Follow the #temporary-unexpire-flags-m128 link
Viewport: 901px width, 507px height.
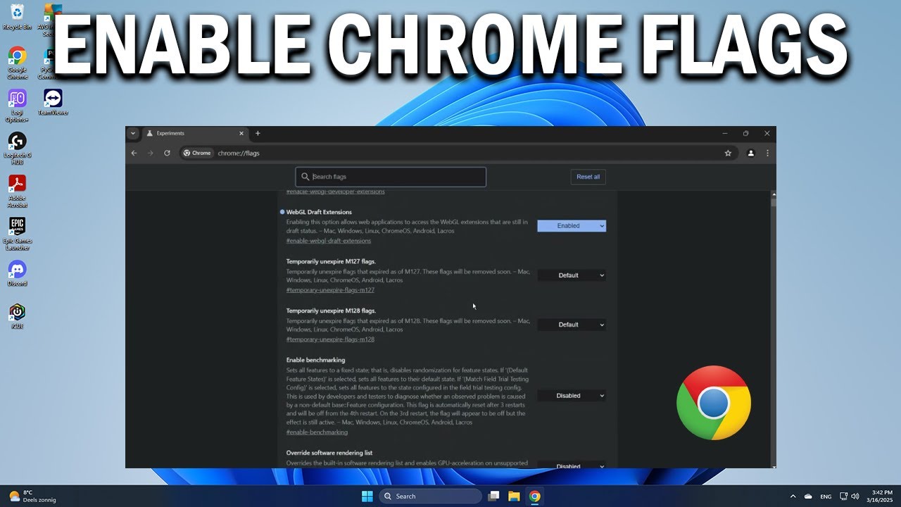coord(330,339)
